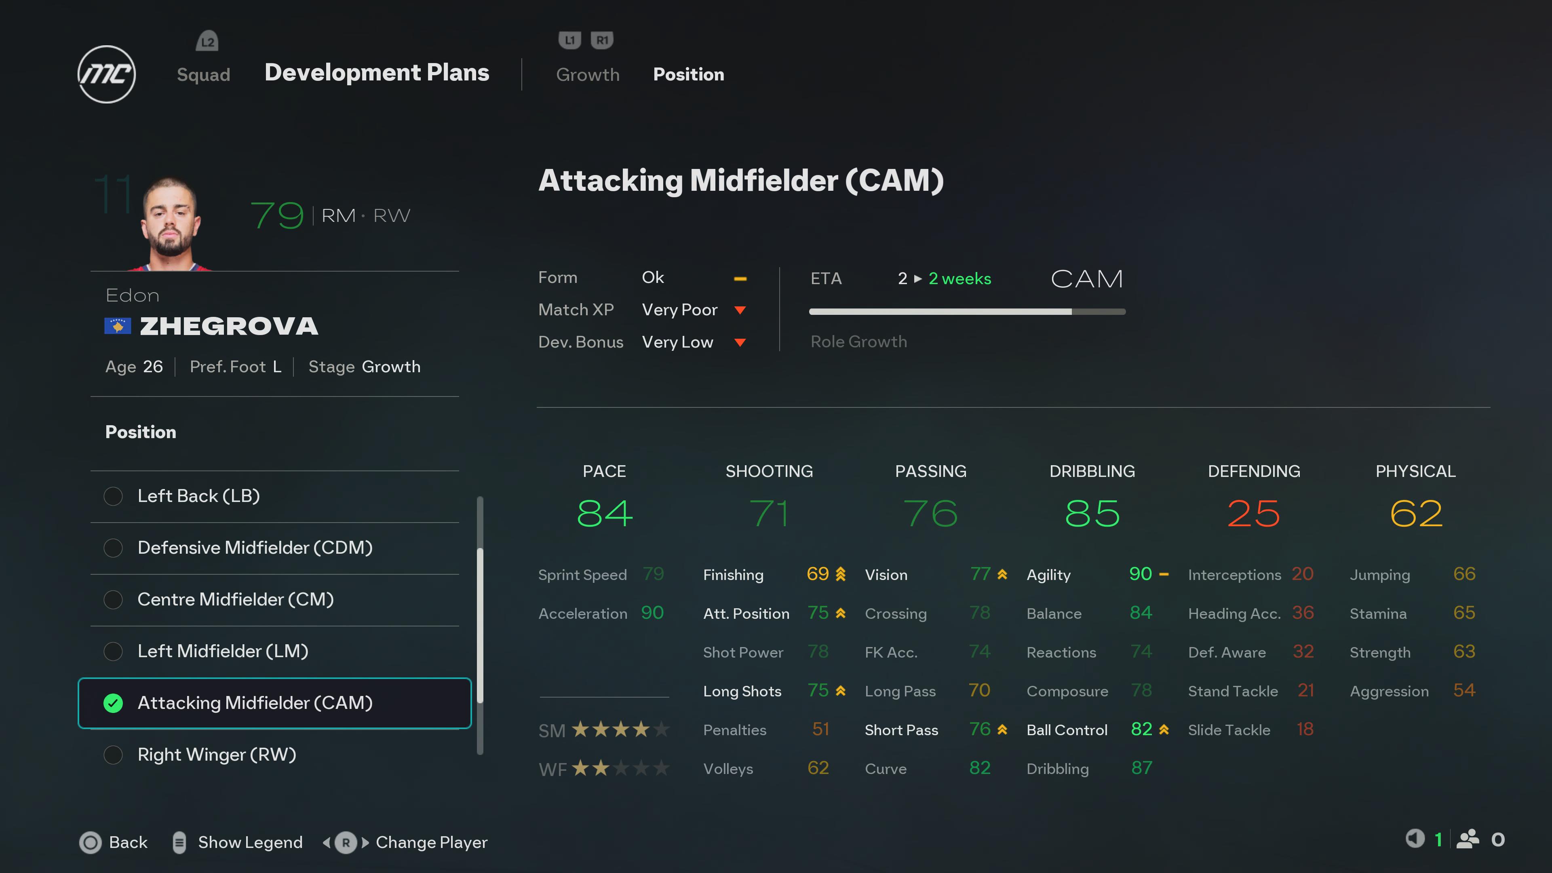The image size is (1552, 873).
Task: Click the R stick Change Player icon
Action: click(346, 842)
